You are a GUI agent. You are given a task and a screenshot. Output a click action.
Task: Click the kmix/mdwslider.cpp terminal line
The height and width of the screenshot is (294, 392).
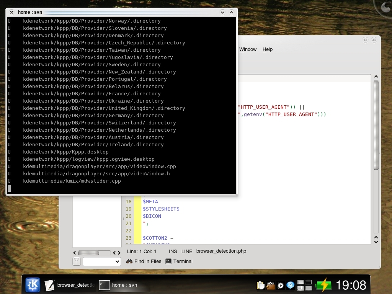click(x=72, y=181)
